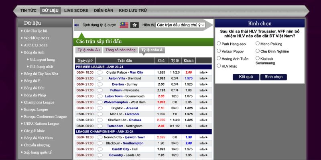Click comment bubble for Norwich City match
The width and height of the screenshot is (321, 160).
click(100, 137)
